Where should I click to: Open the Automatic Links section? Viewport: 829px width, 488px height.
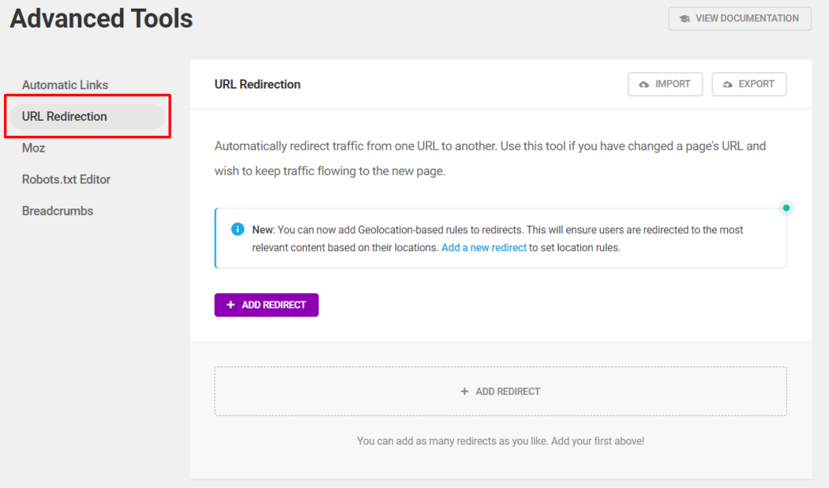point(65,84)
